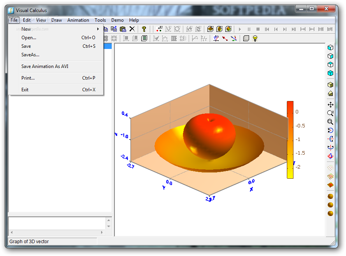This screenshot has height=256, width=346.
Task: Open the Demo menu
Action: point(118,20)
